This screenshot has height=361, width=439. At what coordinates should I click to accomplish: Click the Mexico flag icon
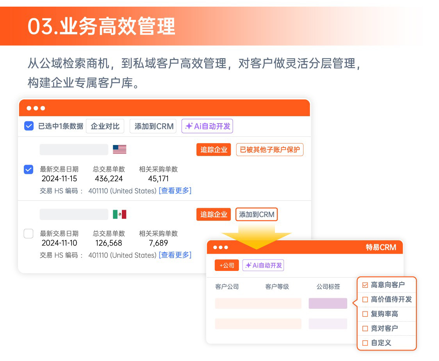(x=120, y=214)
